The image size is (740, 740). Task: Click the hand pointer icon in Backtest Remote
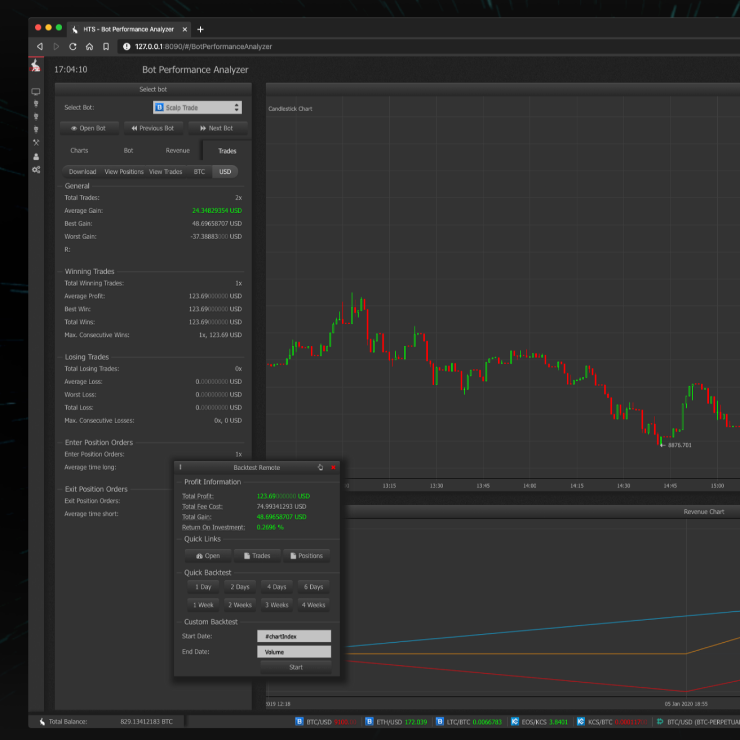(320, 467)
